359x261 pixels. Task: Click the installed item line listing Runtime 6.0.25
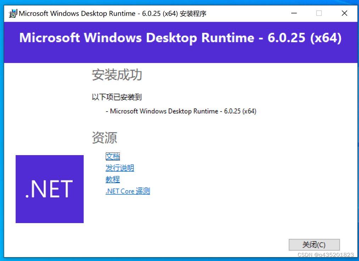pyautogui.click(x=181, y=111)
